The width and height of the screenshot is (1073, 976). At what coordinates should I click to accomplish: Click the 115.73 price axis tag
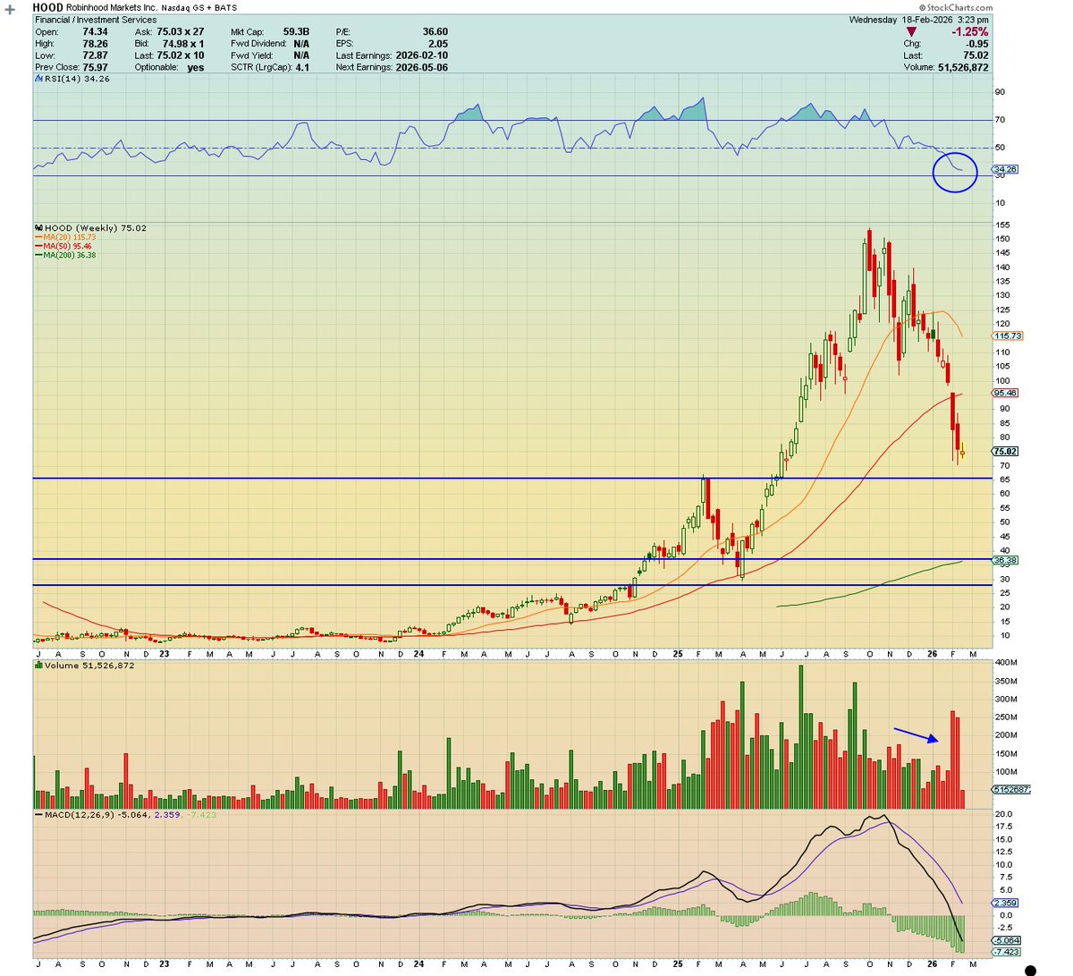(1008, 336)
